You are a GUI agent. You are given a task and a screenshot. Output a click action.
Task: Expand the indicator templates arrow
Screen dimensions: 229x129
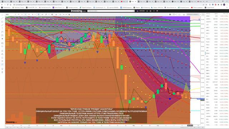coord(49,14)
